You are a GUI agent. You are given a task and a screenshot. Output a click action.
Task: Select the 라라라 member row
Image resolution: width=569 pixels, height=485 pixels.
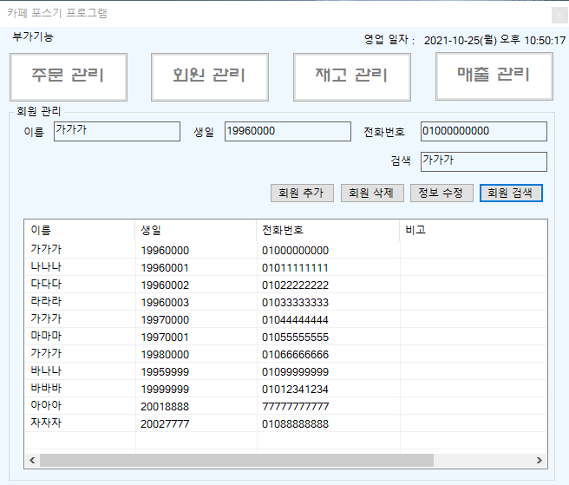pos(285,302)
